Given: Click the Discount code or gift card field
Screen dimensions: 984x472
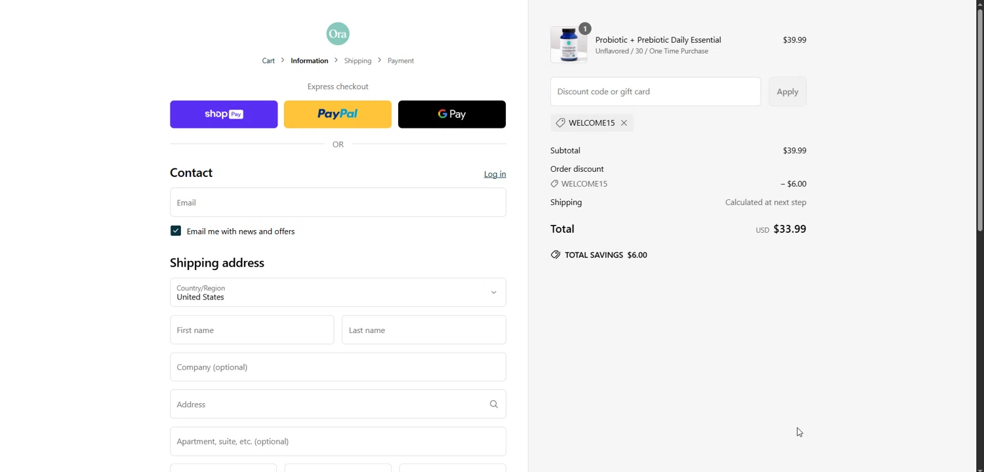Looking at the screenshot, I should point(655,92).
